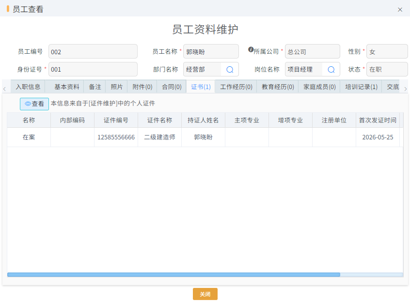Click the 注册单位 column header
410x301 pixels.
[334, 120]
